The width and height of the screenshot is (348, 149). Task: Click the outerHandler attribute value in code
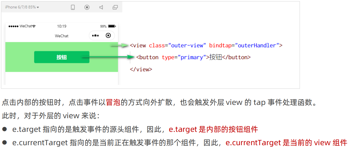[257, 45]
